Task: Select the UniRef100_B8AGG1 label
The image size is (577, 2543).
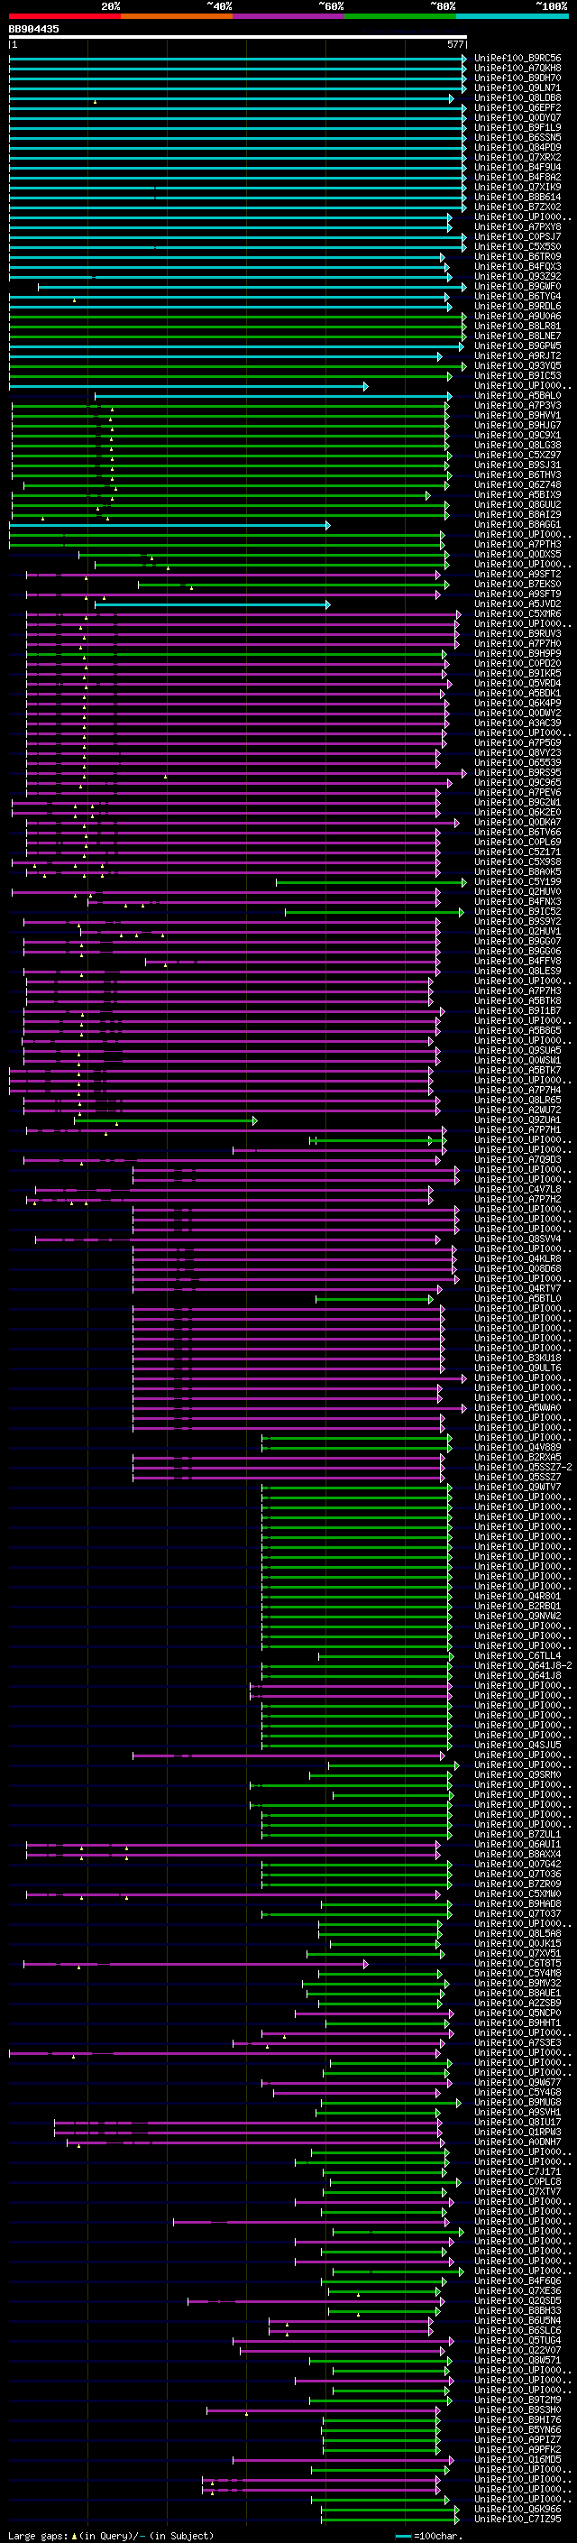Action: 517,524
